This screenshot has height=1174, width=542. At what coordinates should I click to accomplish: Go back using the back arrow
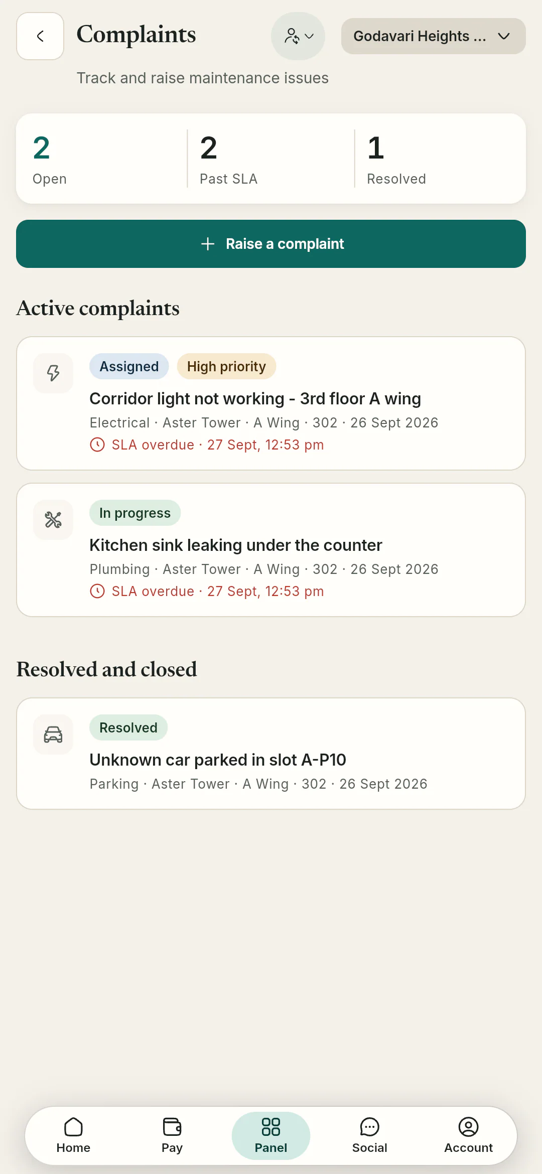tap(40, 36)
